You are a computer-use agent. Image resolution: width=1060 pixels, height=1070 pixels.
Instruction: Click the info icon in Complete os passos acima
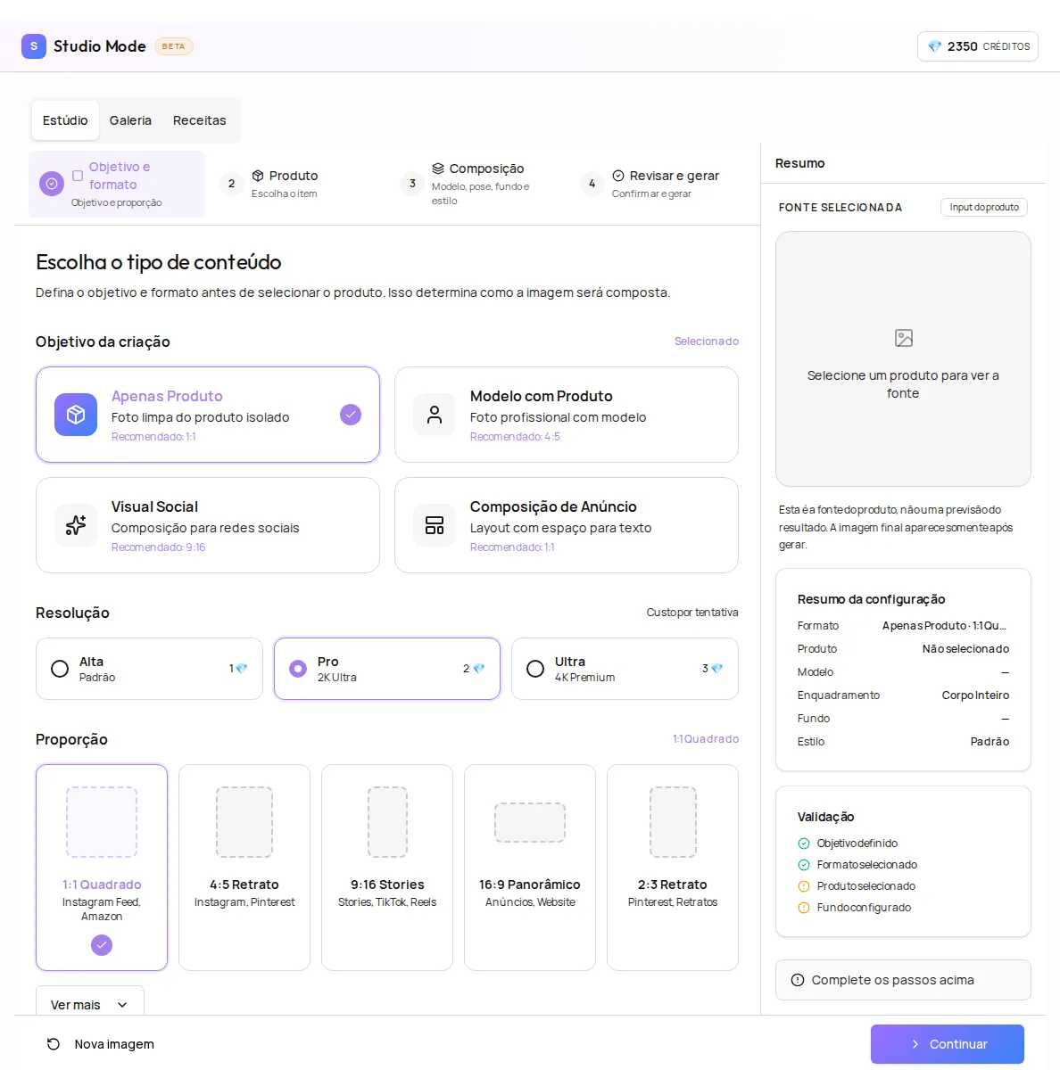[x=798, y=980]
